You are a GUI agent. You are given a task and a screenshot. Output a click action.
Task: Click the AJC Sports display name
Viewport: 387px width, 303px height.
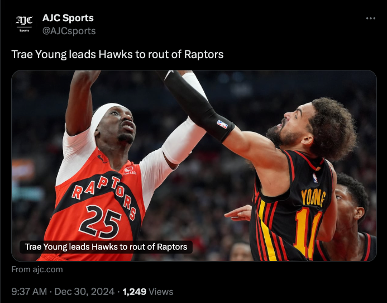68,18
